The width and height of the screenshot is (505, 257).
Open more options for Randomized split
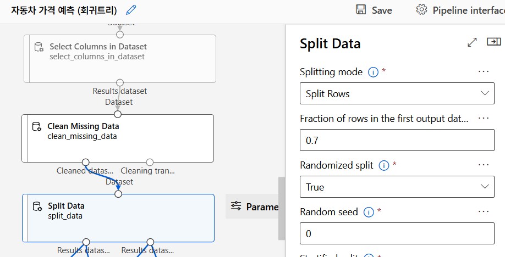[x=484, y=165]
